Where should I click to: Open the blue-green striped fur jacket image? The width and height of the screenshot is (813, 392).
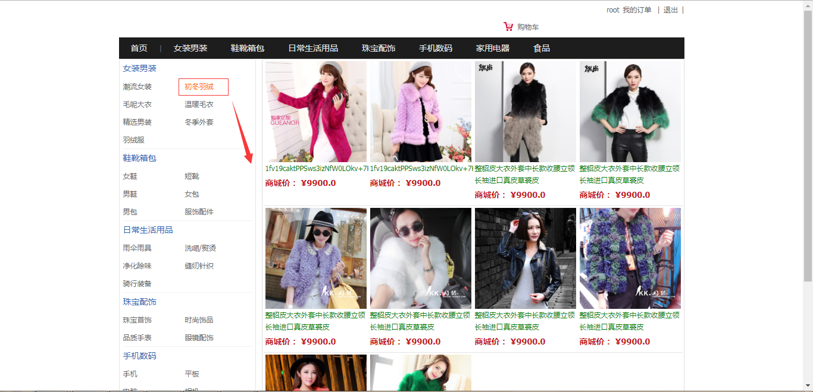(x=630, y=258)
